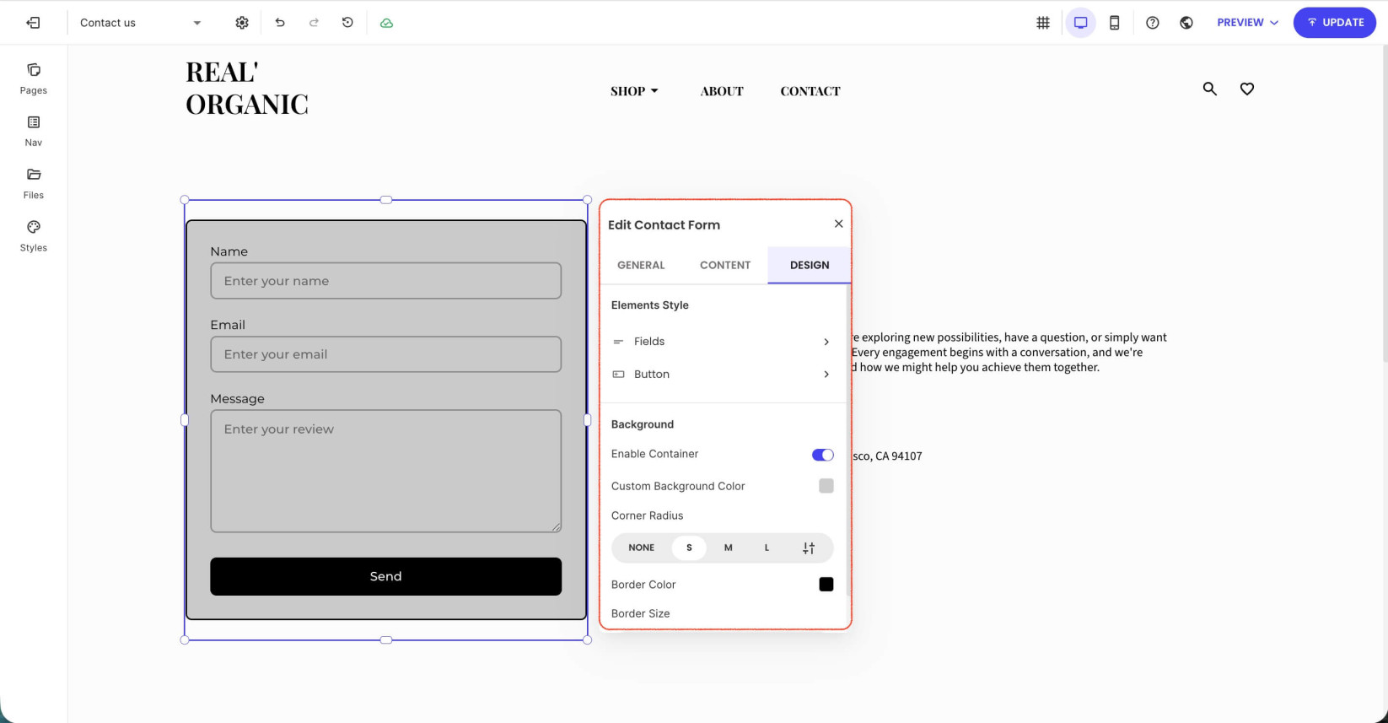Image resolution: width=1388 pixels, height=723 pixels.
Task: Open the Contact us page dropdown
Action: (140, 23)
